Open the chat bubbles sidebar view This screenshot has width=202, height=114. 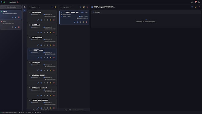[x=24, y=7]
